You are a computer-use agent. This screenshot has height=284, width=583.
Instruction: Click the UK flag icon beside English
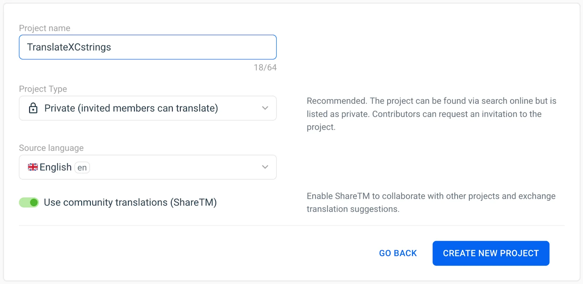tap(33, 167)
